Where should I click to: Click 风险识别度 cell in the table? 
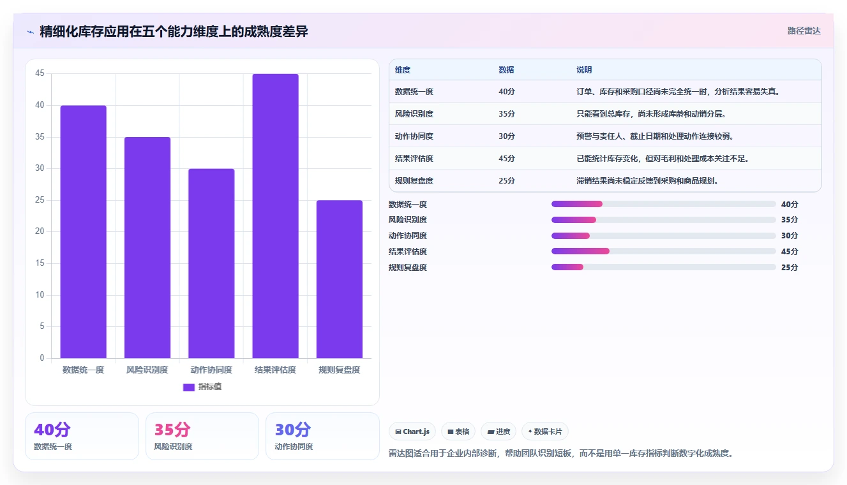(414, 114)
